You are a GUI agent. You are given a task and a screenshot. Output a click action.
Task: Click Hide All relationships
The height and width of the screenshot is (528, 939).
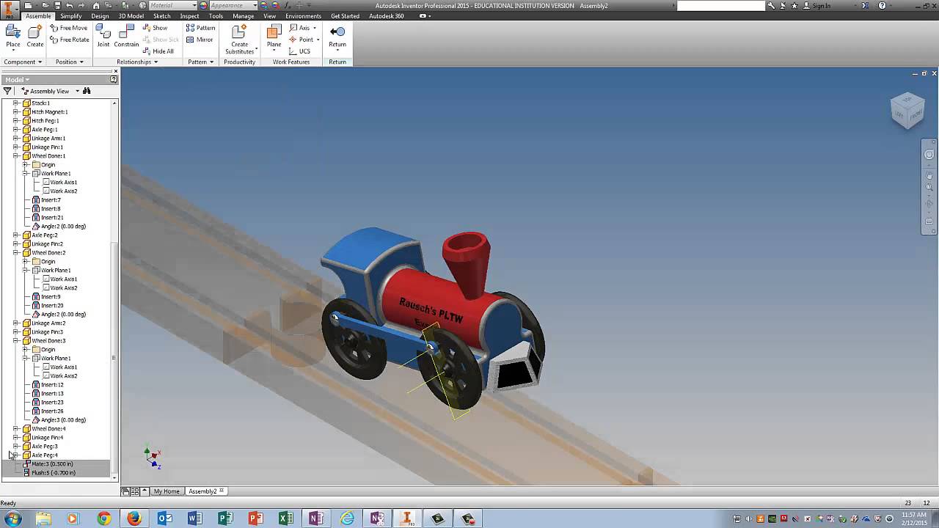(158, 51)
